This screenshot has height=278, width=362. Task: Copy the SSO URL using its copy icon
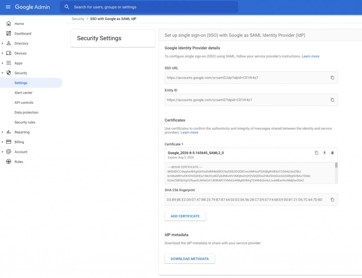(x=332, y=78)
